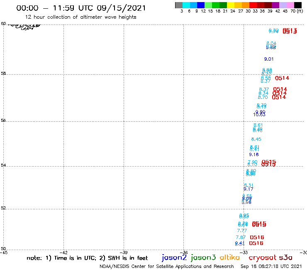Click the 52 latitude axis label

(x=3, y=208)
